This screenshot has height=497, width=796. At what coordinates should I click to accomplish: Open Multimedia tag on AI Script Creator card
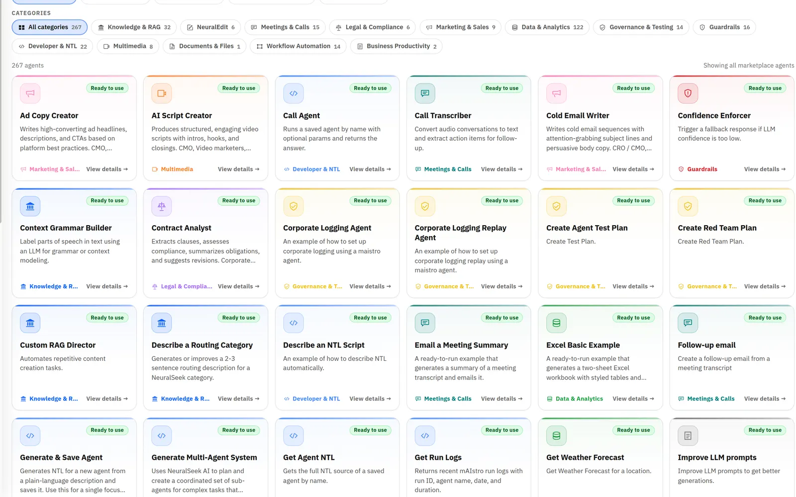click(172, 169)
